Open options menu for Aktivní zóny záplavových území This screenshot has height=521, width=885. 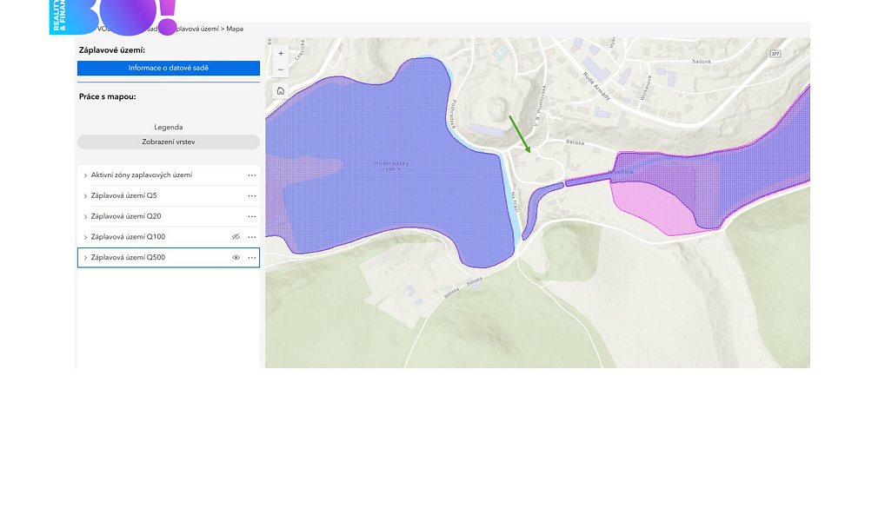(x=252, y=175)
